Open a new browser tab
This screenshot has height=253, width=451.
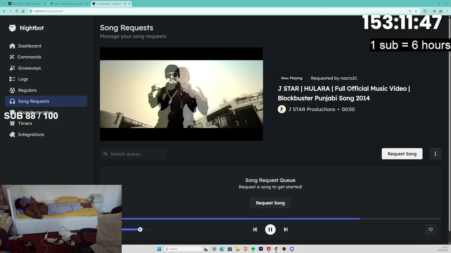[x=135, y=4]
